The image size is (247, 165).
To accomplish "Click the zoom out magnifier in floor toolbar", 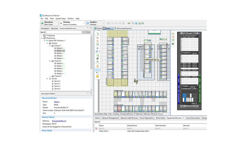I will (97, 41).
